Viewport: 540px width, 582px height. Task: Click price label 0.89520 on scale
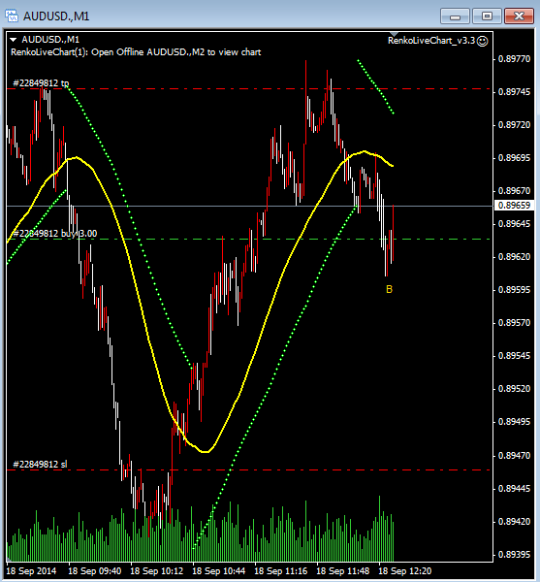pyautogui.click(x=514, y=389)
